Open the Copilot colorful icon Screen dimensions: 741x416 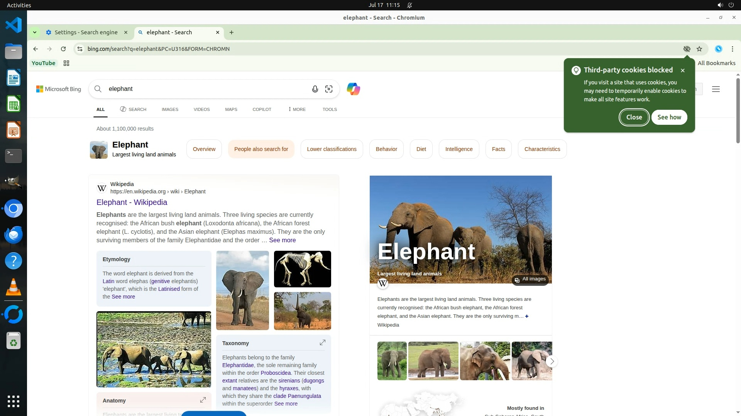click(x=353, y=89)
